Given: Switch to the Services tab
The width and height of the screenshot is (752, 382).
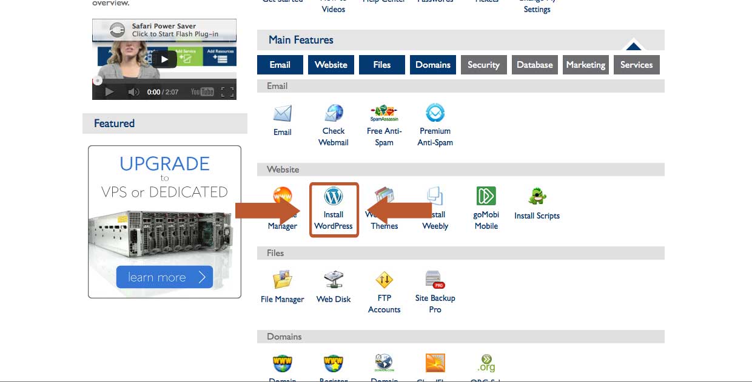Looking at the screenshot, I should (x=637, y=65).
